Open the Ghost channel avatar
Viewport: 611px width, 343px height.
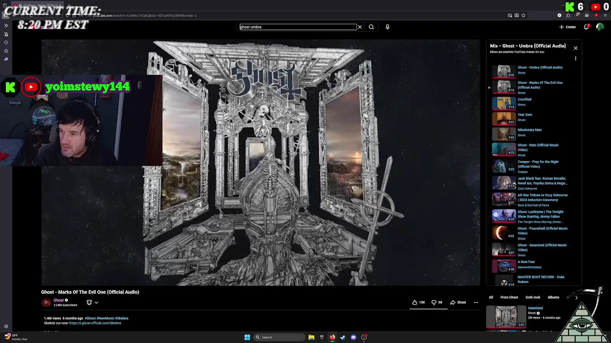46,303
